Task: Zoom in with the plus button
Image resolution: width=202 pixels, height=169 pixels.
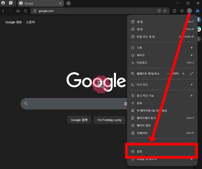Action: pos(183,74)
